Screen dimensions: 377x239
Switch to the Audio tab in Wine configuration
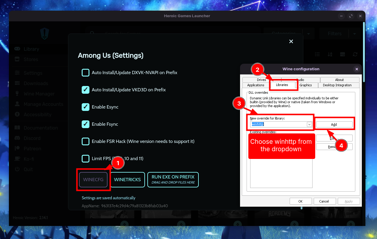click(x=301, y=80)
